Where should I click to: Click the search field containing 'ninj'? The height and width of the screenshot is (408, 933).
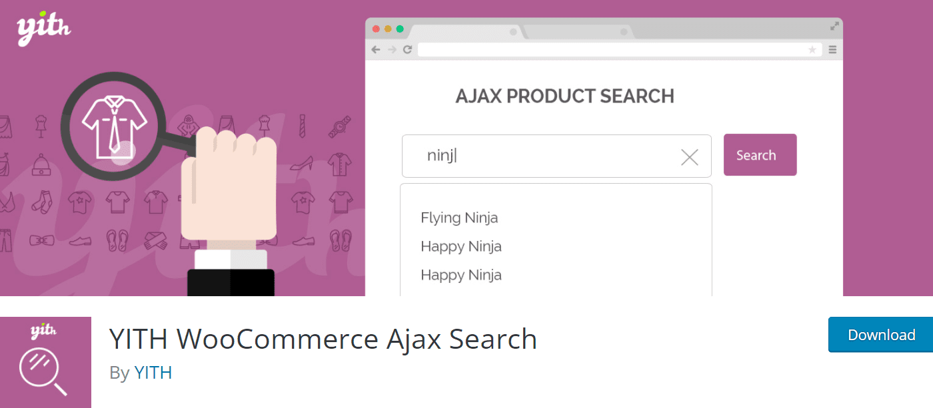556,156
